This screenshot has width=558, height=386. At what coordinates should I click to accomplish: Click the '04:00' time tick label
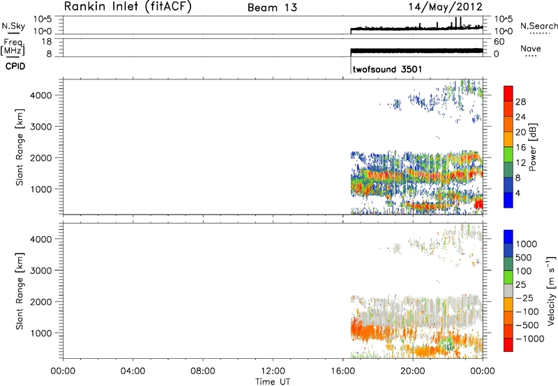(x=133, y=371)
